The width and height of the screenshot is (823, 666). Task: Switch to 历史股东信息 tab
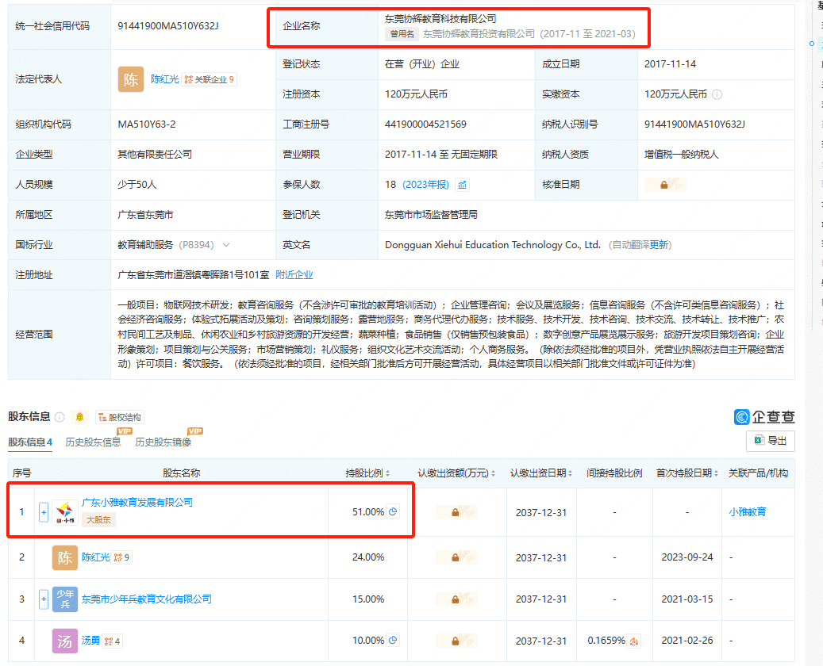coord(93,442)
